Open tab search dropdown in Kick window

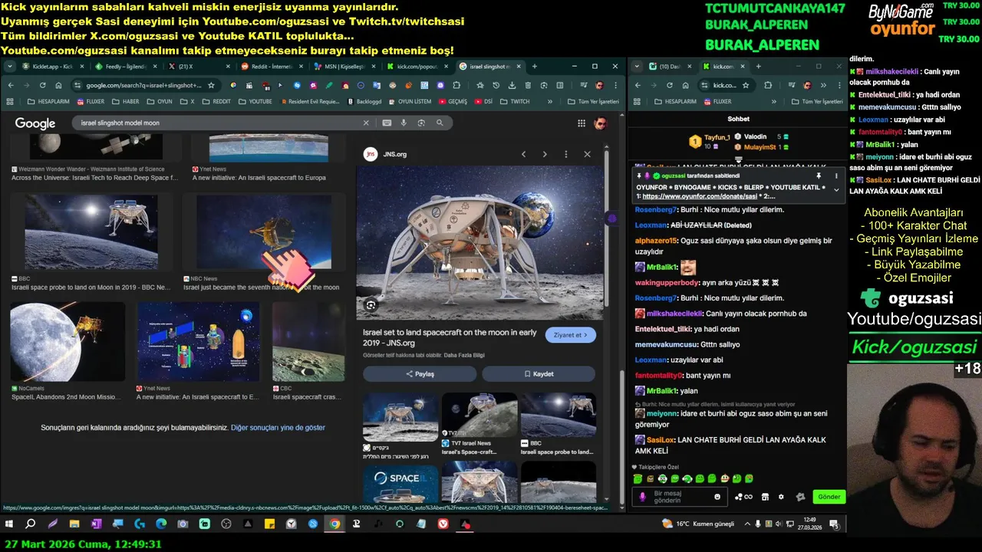coord(637,67)
